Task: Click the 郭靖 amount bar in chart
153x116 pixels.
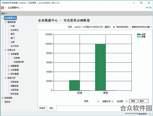Action: [x=74, y=85]
